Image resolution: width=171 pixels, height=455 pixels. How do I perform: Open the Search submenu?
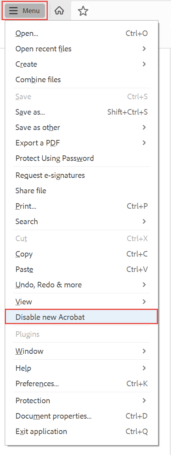point(82,221)
